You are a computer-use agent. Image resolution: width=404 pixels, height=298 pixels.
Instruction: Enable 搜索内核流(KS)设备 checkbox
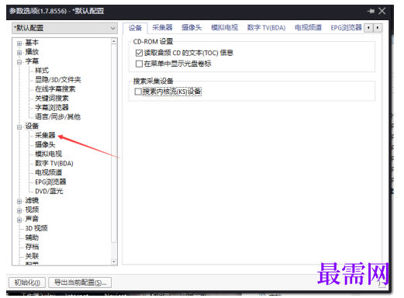[138, 92]
